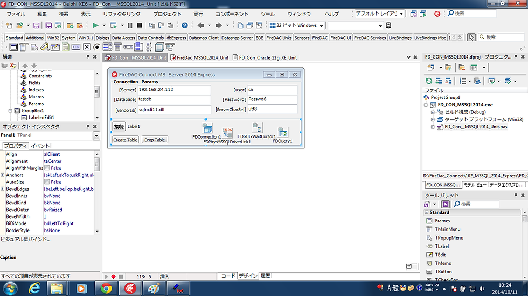Switch to イベント tab in Object Inspector

tap(40, 146)
